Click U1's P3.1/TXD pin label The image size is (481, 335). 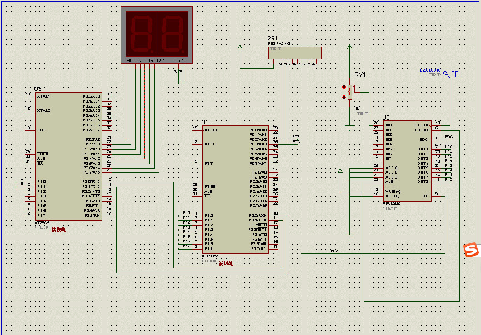[258, 220]
